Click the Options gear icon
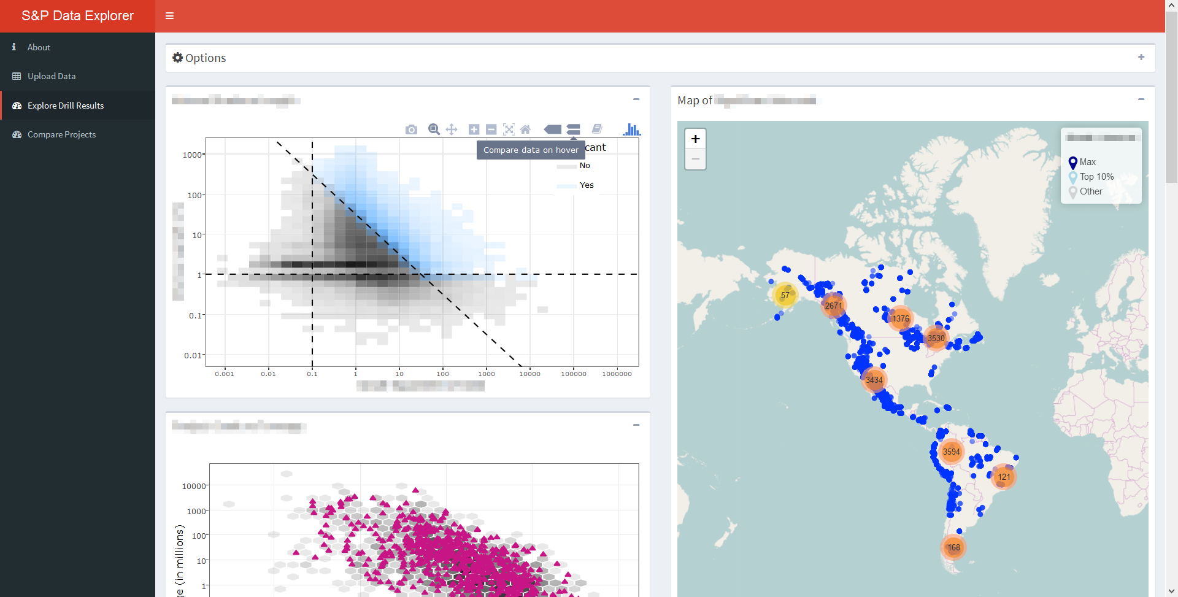Viewport: 1178px width, 597px height. [x=177, y=58]
